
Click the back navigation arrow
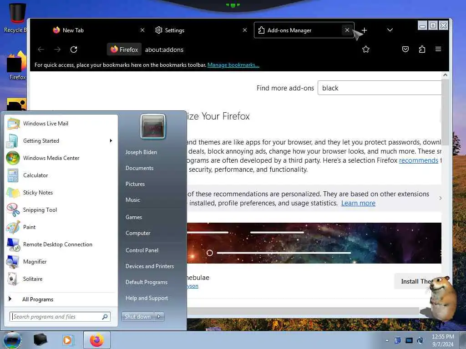(41, 50)
